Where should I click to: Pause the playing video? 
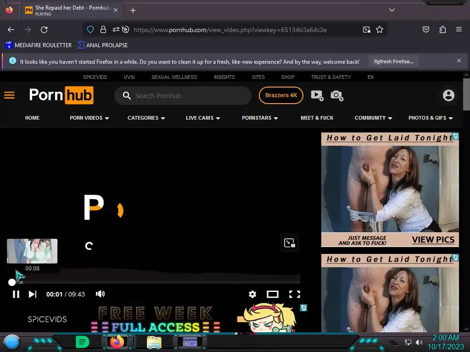point(16,294)
